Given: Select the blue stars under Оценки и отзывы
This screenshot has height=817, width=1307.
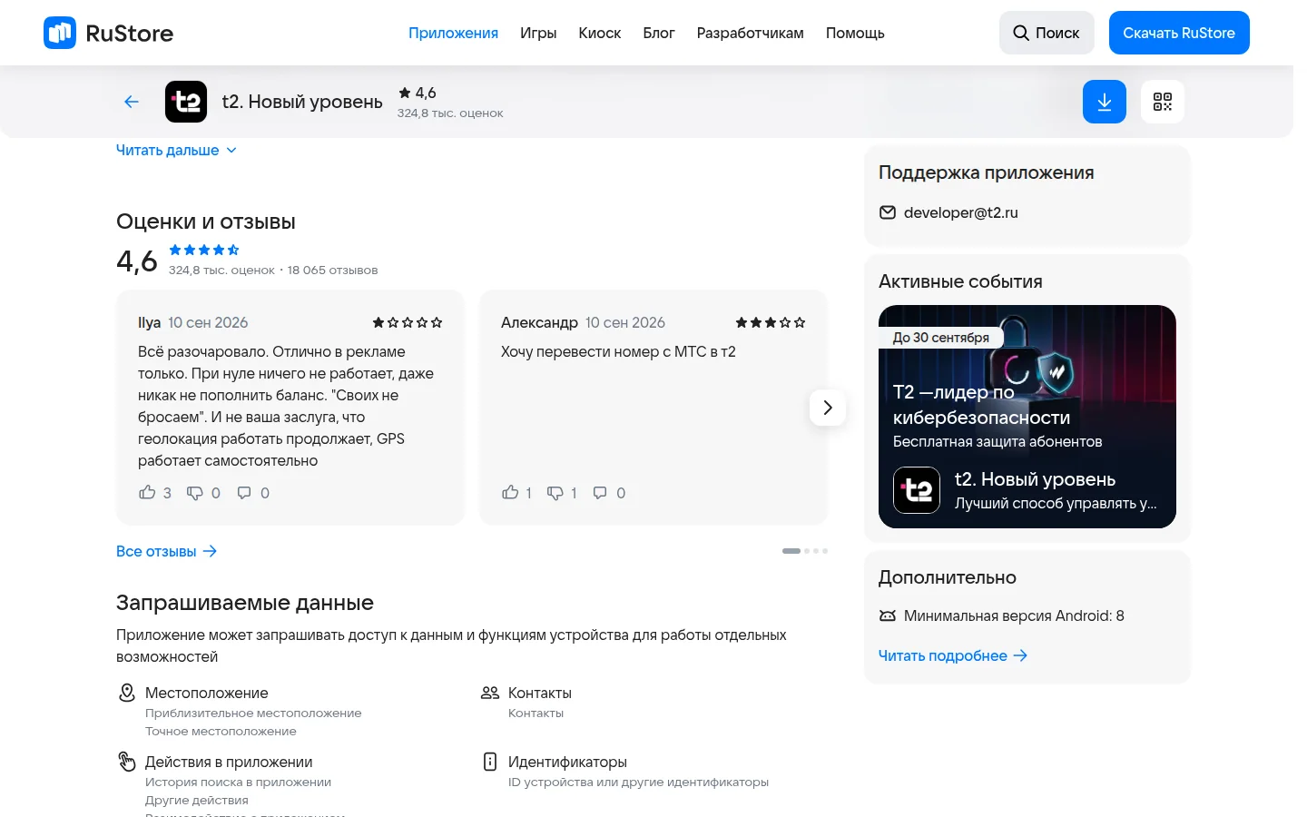Looking at the screenshot, I should pyautogui.click(x=204, y=250).
